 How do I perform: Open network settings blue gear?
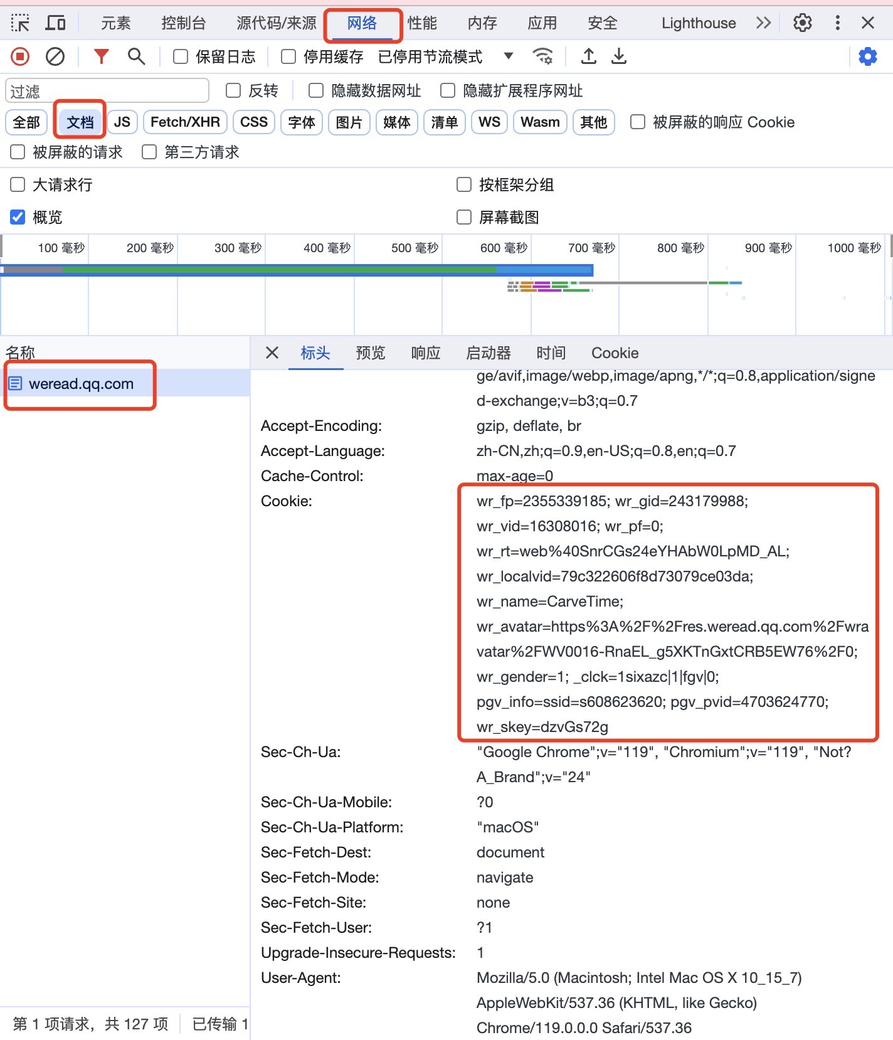pos(868,57)
